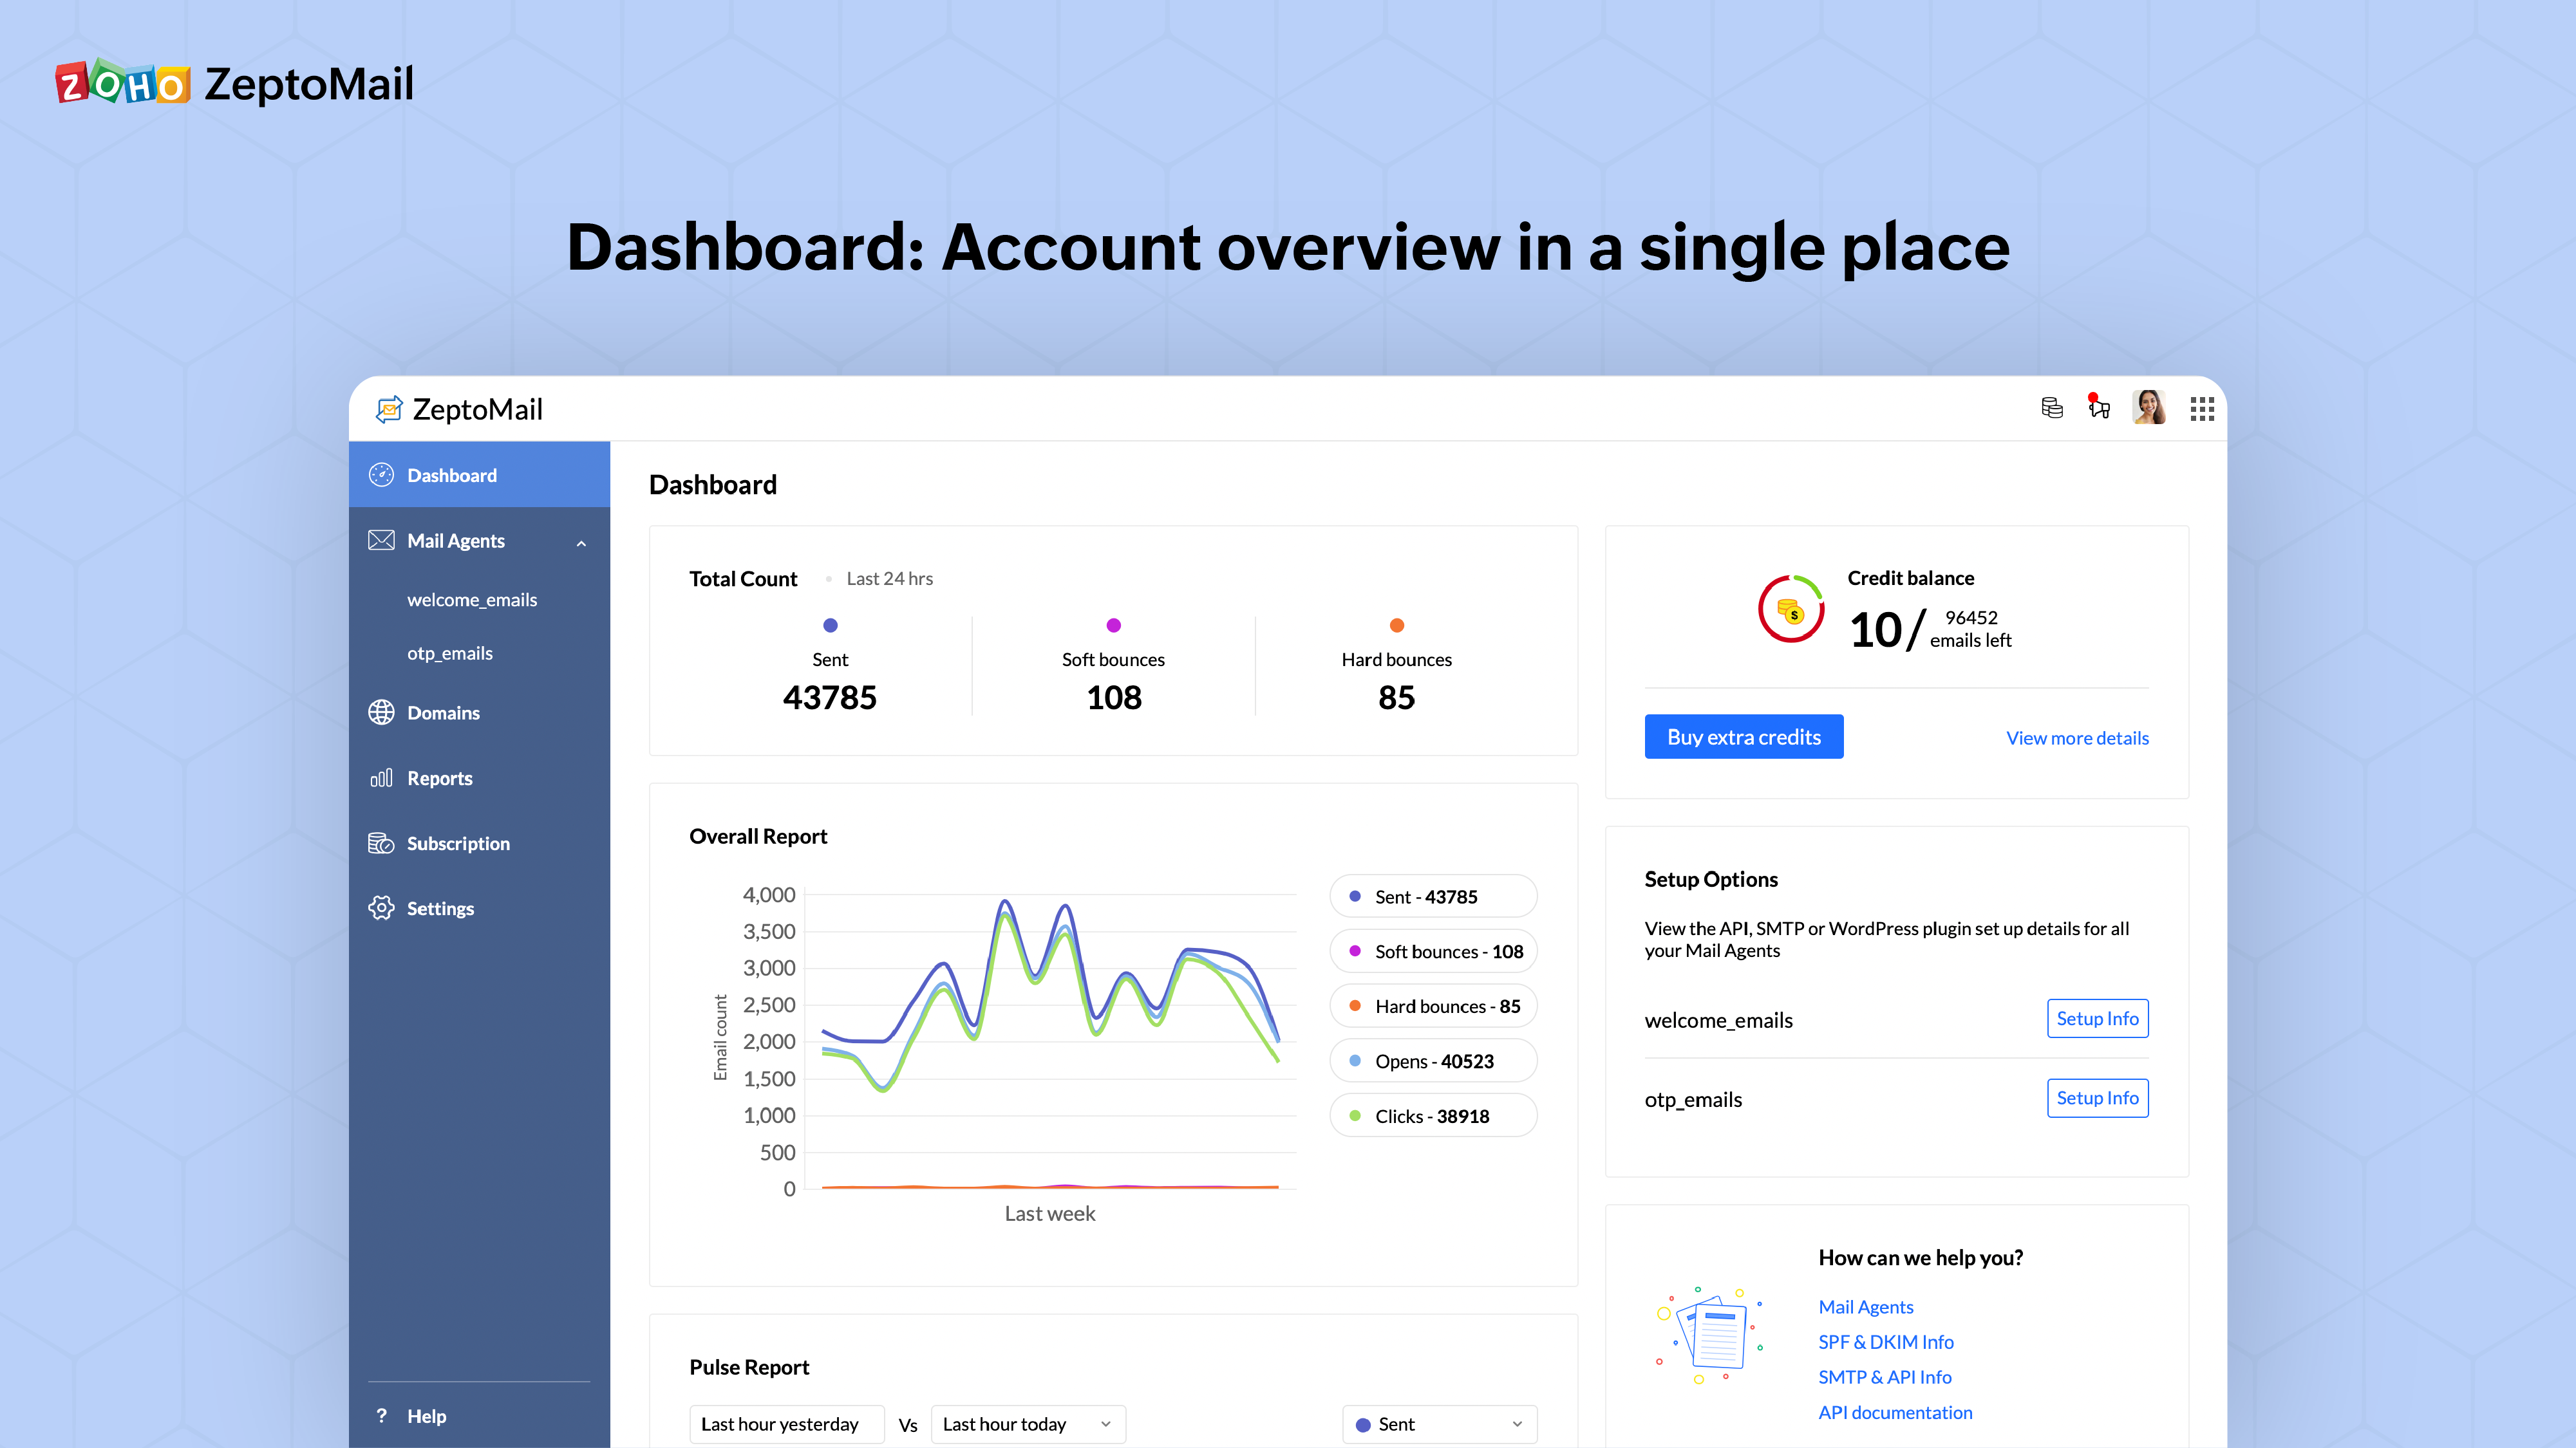Open the Last hour today dropdown
2576x1448 pixels.
1027,1424
